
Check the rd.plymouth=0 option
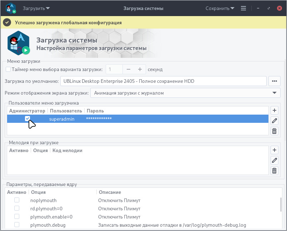(17, 208)
